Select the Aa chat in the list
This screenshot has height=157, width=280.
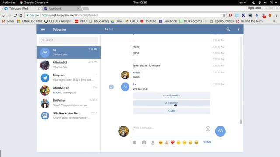tap(69, 52)
